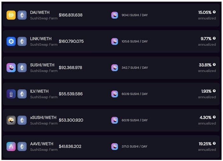Click the $55.539.586 value in ILV/WETH row
The image size is (223, 161).
[x=71, y=94]
